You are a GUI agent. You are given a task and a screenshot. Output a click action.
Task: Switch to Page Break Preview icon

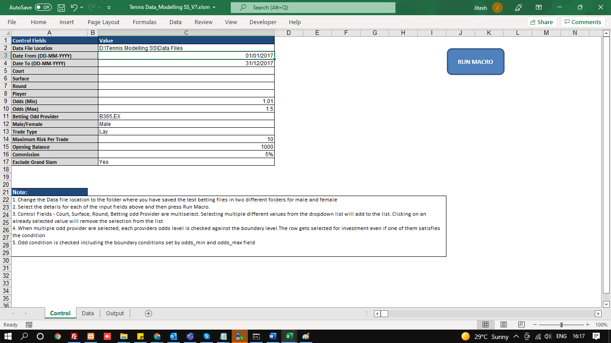click(x=521, y=325)
